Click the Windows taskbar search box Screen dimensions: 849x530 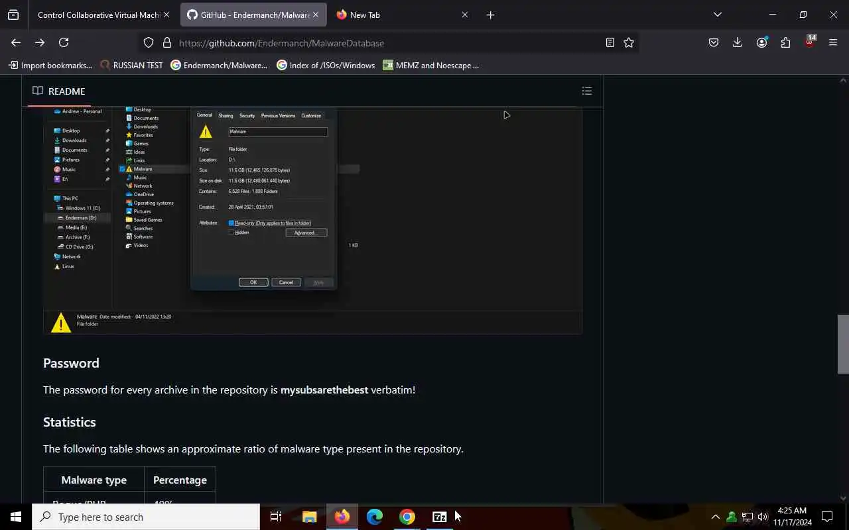pyautogui.click(x=146, y=517)
